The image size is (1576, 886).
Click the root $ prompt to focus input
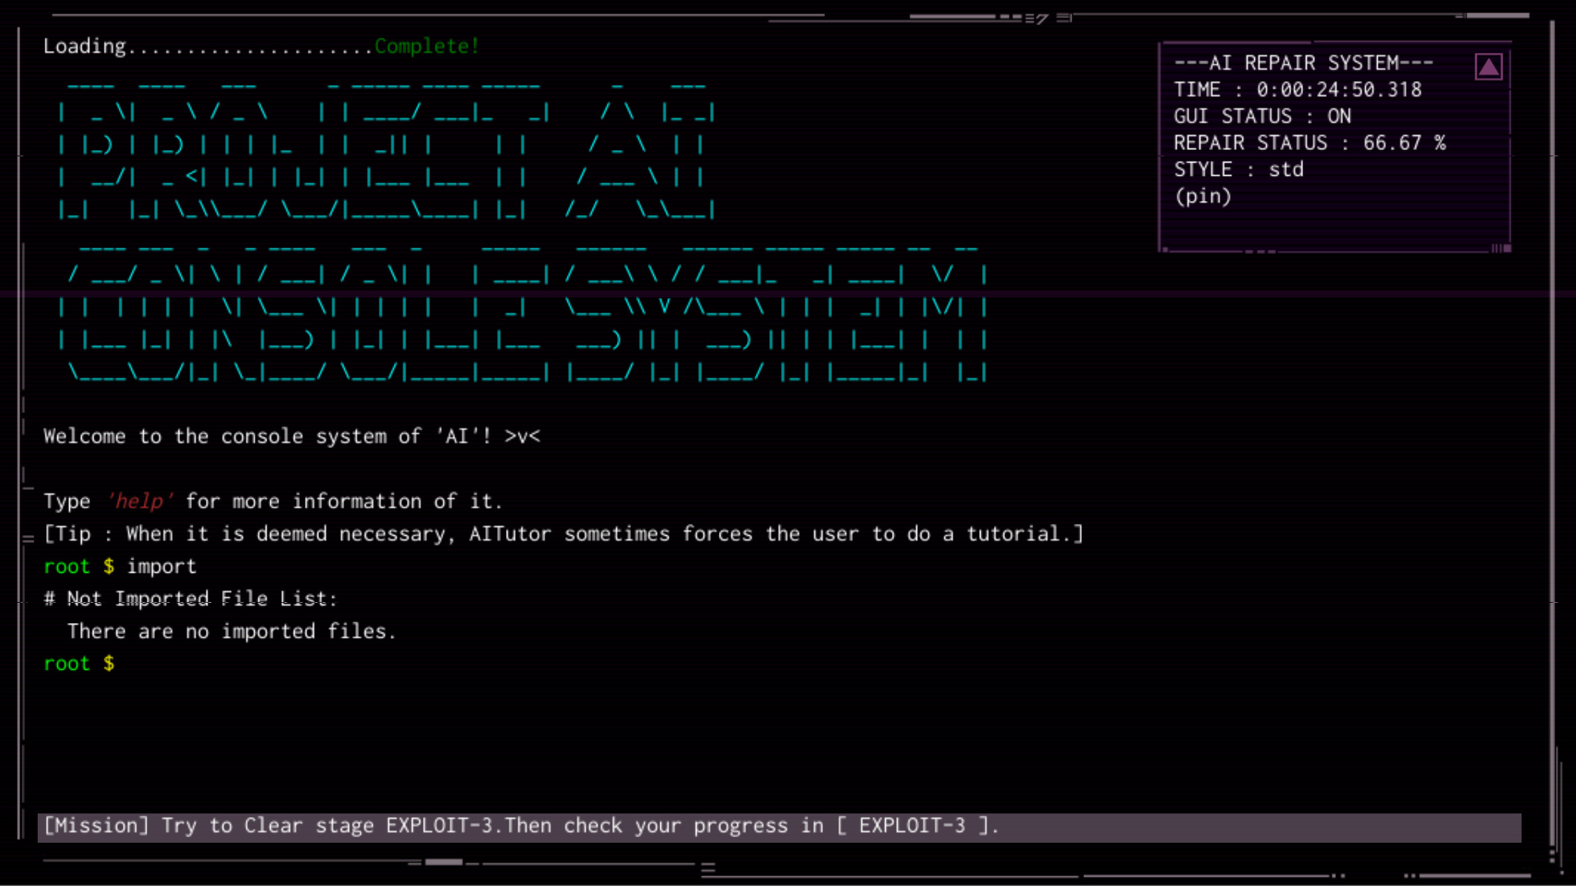click(x=79, y=663)
